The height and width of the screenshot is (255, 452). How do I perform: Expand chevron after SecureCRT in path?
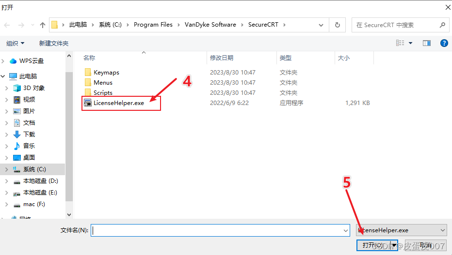click(x=284, y=25)
